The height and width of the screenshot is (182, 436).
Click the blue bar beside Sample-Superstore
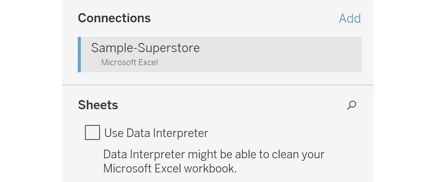[x=79, y=55]
